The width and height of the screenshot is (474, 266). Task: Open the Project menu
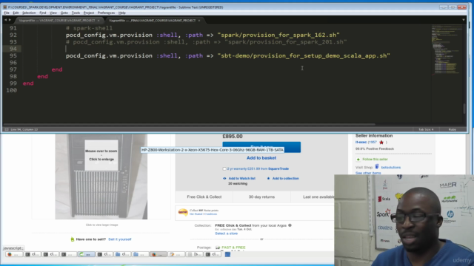pyautogui.click(x=89, y=13)
